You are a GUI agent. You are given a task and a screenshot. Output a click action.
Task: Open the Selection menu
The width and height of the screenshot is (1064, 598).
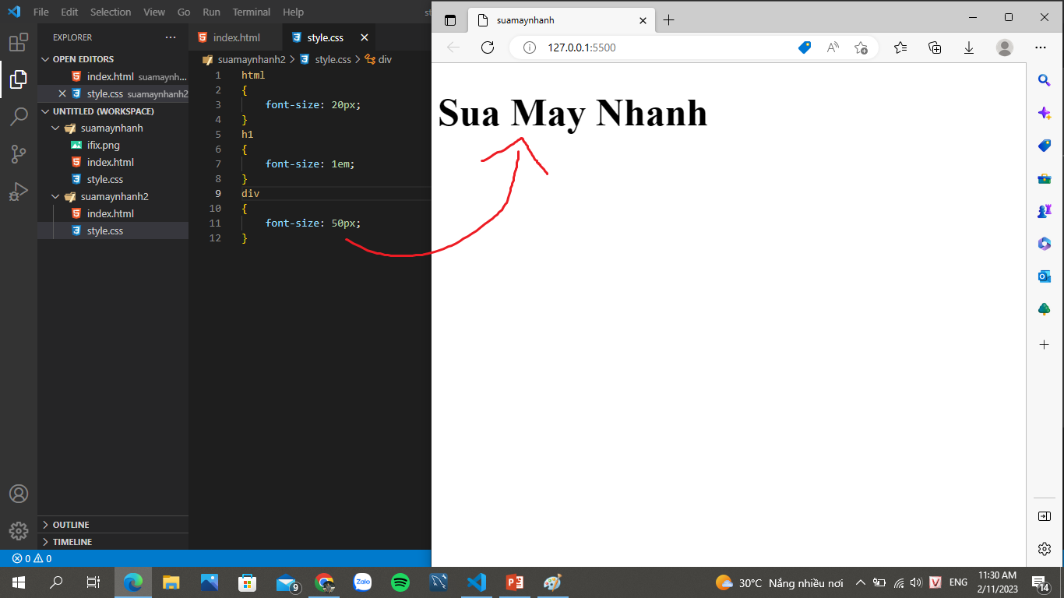click(x=111, y=12)
